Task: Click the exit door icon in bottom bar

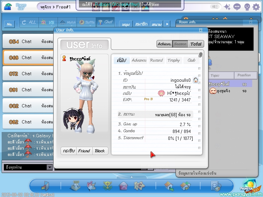Action: pos(45,186)
